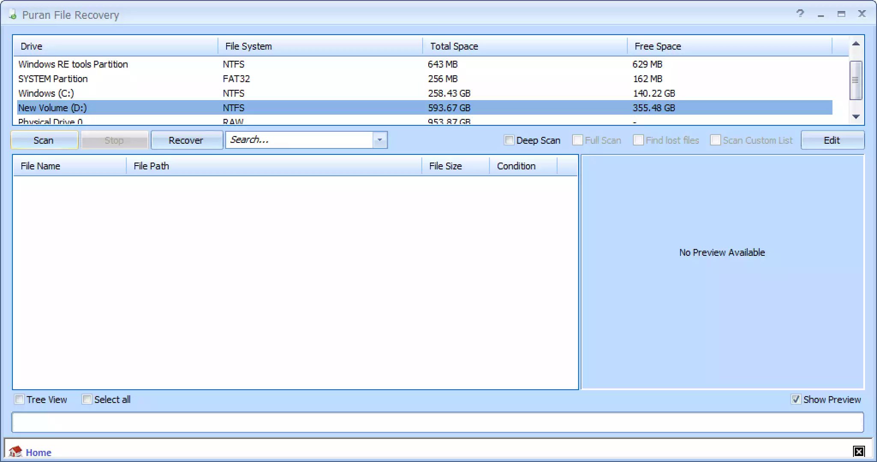Screen dimensions: 877x462
Task: Open help via the question mark icon
Action: [x=800, y=14]
